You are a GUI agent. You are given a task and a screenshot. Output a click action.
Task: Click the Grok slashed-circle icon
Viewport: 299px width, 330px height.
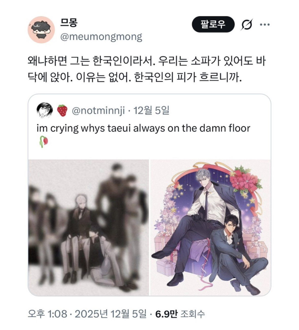(x=247, y=25)
